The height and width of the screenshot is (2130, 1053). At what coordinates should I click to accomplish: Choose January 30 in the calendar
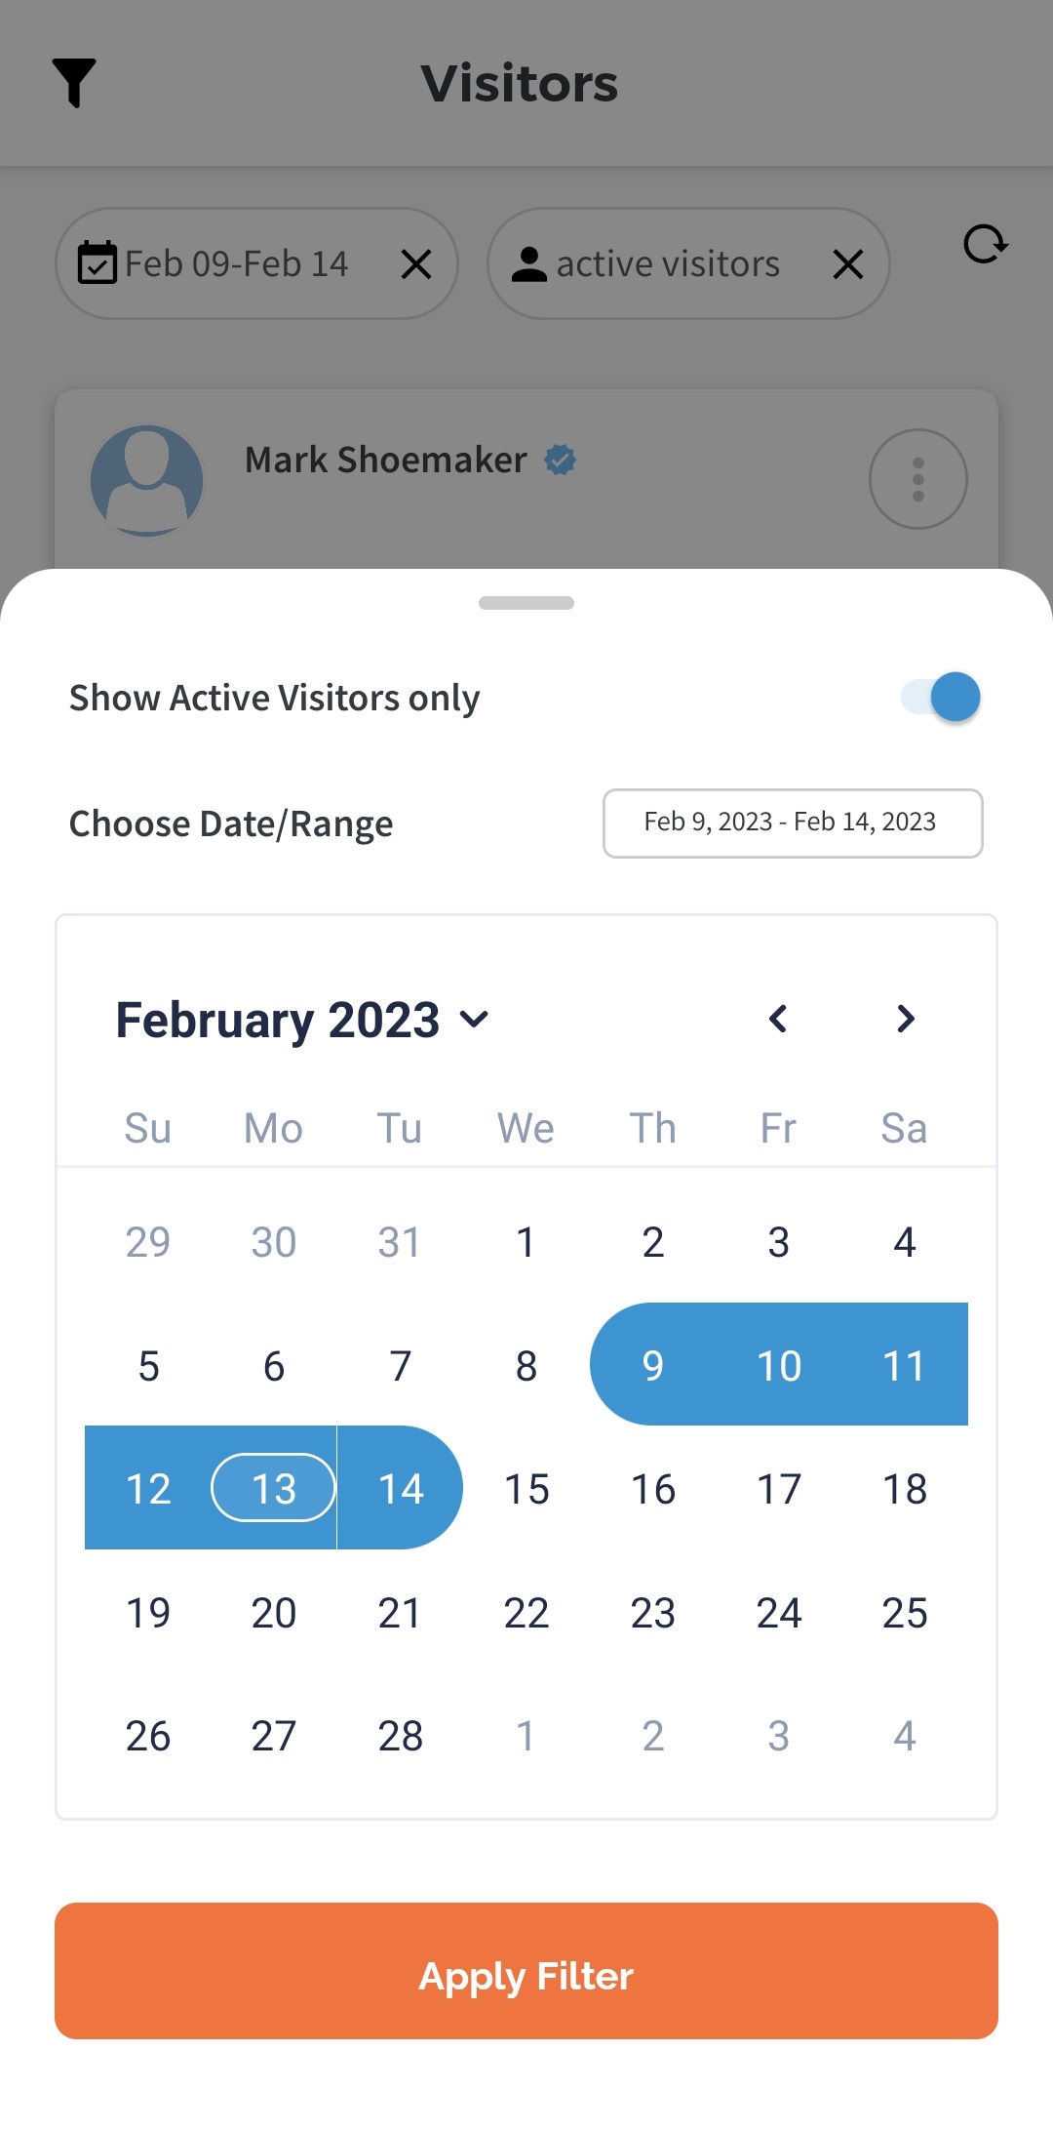(274, 1242)
